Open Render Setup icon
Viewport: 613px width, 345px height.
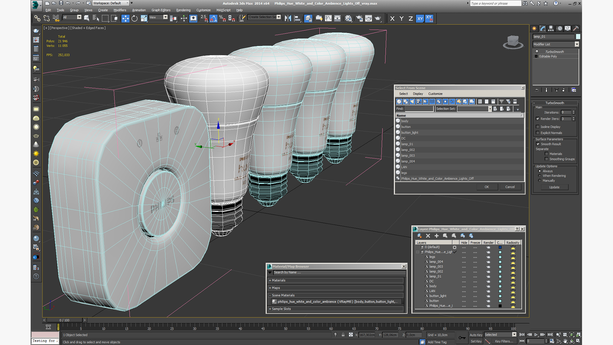click(x=359, y=19)
